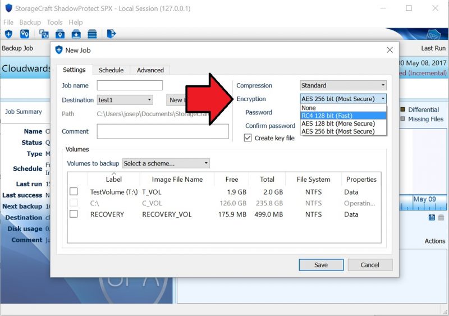Select the Cloudwards backup job row
Viewport: 449px width, 316px height.
point(26,68)
